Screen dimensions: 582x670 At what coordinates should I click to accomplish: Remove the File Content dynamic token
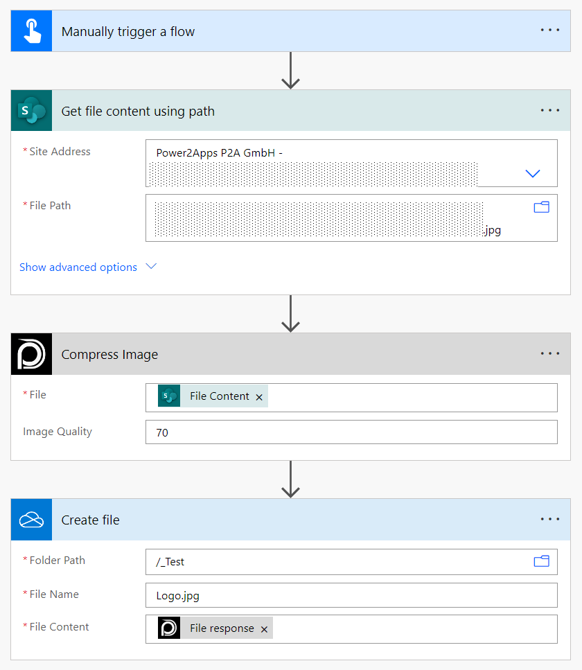click(x=259, y=397)
